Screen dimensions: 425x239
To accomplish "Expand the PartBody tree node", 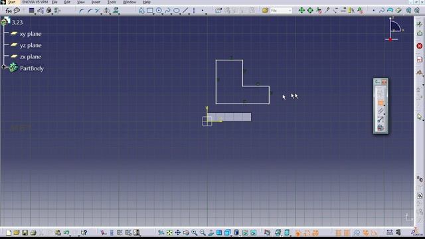I will coord(3,66).
